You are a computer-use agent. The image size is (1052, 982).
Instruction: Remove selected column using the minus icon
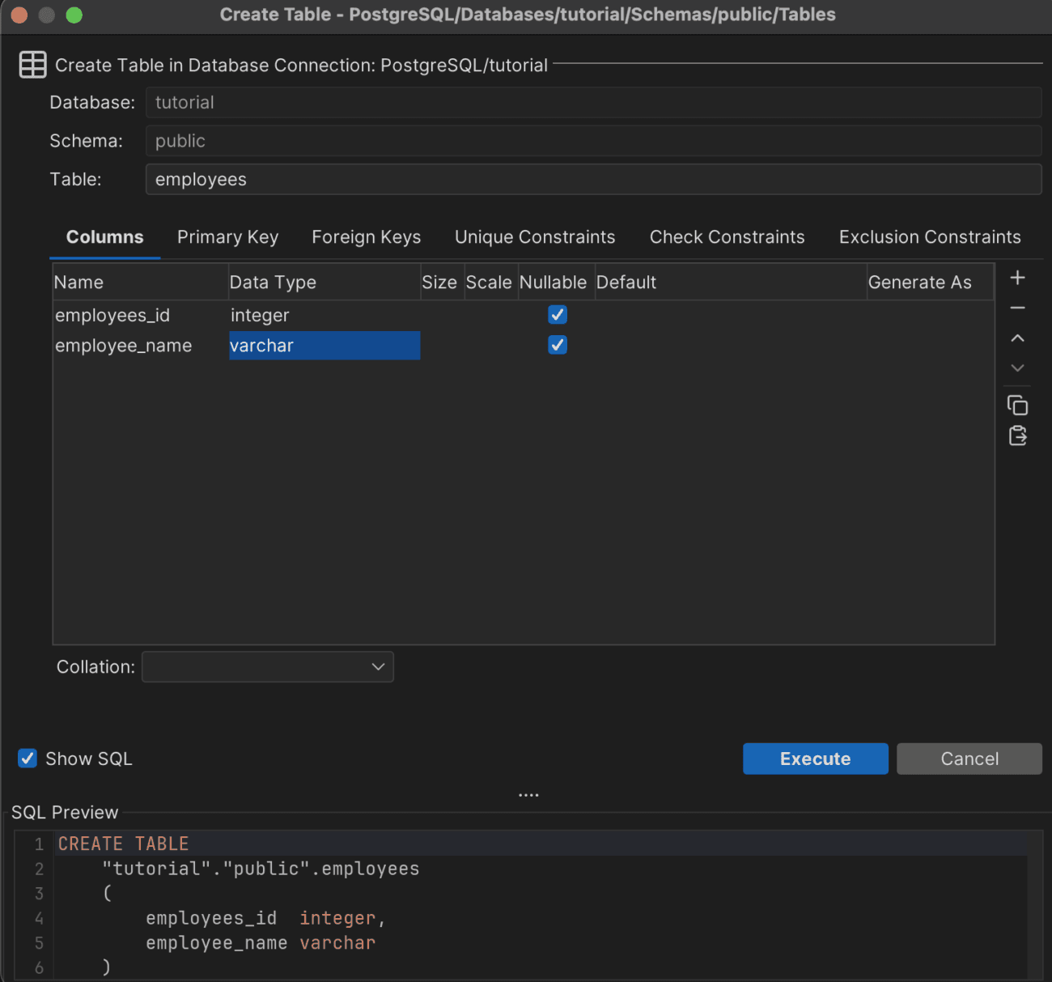tap(1017, 308)
